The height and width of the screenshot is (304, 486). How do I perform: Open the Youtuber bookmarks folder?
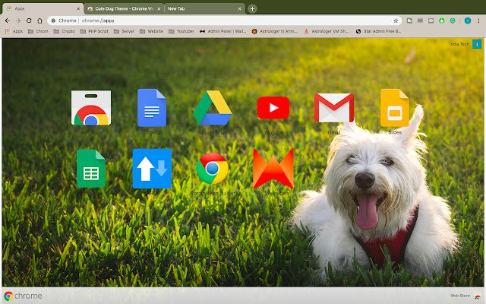click(x=180, y=32)
